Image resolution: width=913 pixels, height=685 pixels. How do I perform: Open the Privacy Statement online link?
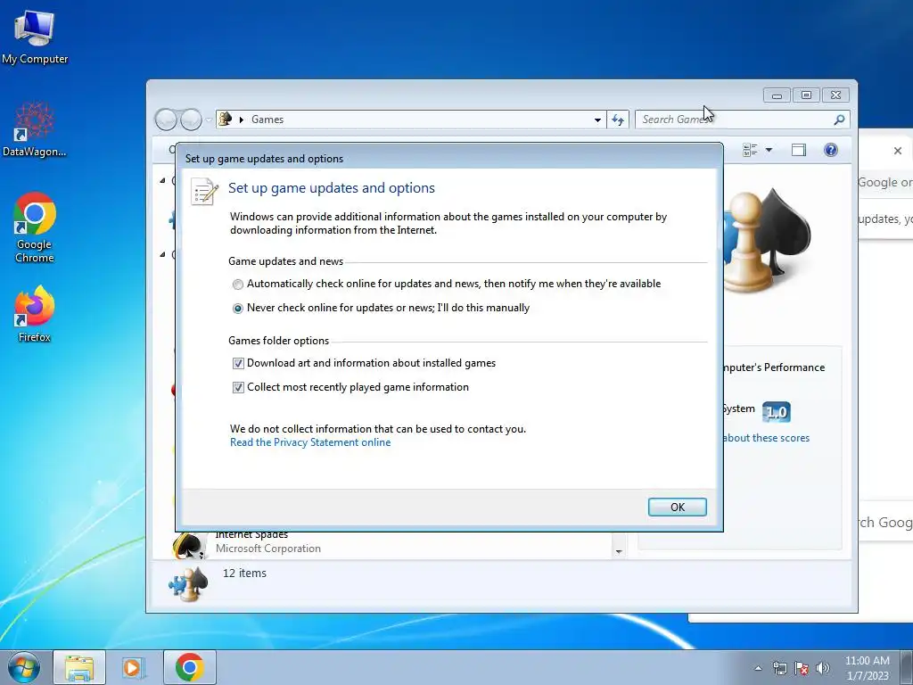tap(310, 442)
